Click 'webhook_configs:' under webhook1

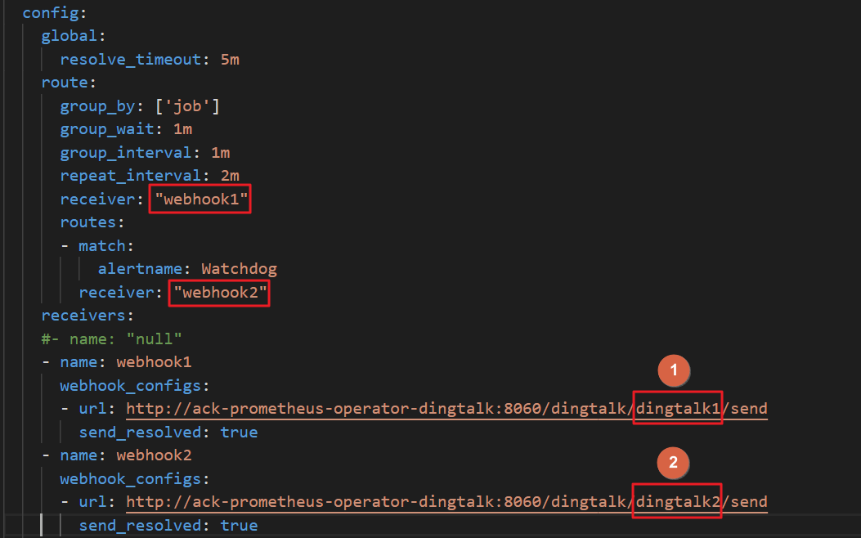[135, 385]
